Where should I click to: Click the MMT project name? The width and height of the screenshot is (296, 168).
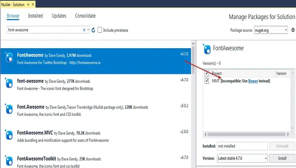[x=216, y=81]
